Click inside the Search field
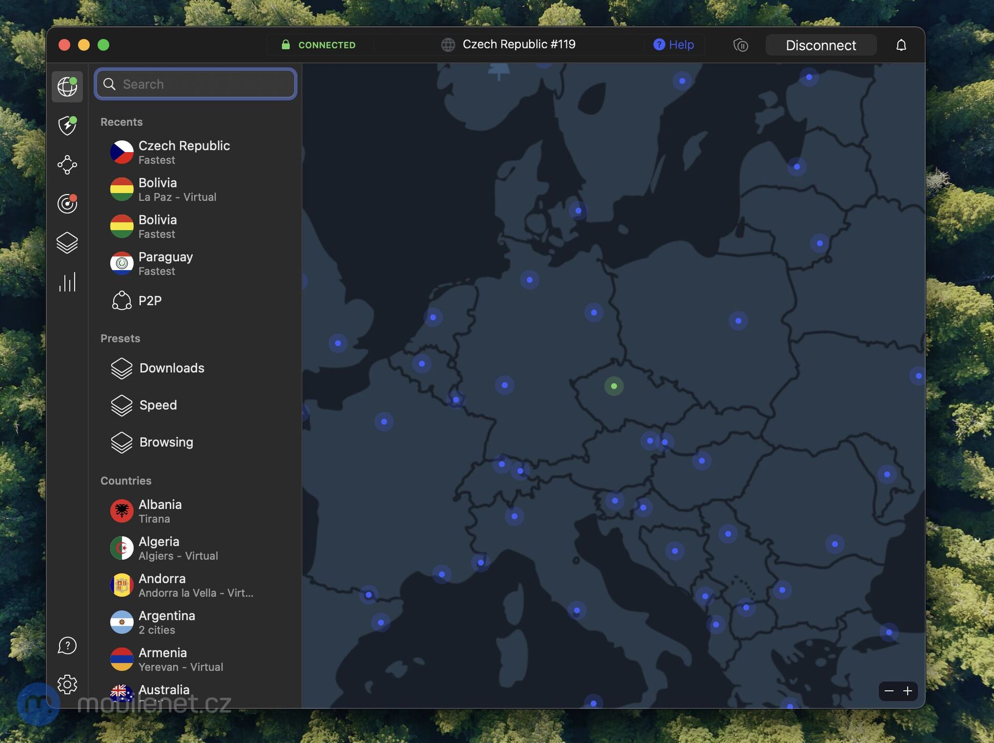The image size is (994, 743). [x=195, y=84]
